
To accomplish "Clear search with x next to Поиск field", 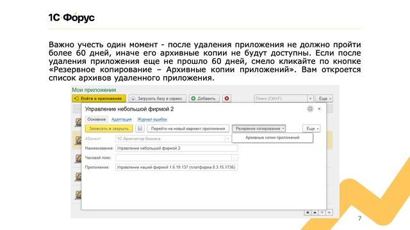I will click(x=310, y=98).
